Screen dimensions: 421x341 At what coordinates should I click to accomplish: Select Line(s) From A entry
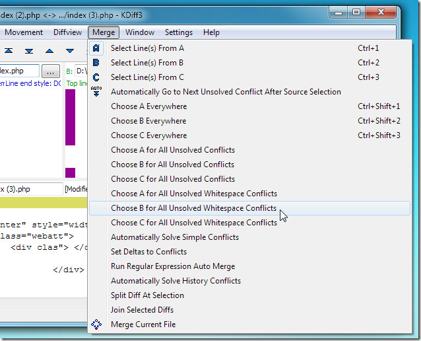coord(249,48)
